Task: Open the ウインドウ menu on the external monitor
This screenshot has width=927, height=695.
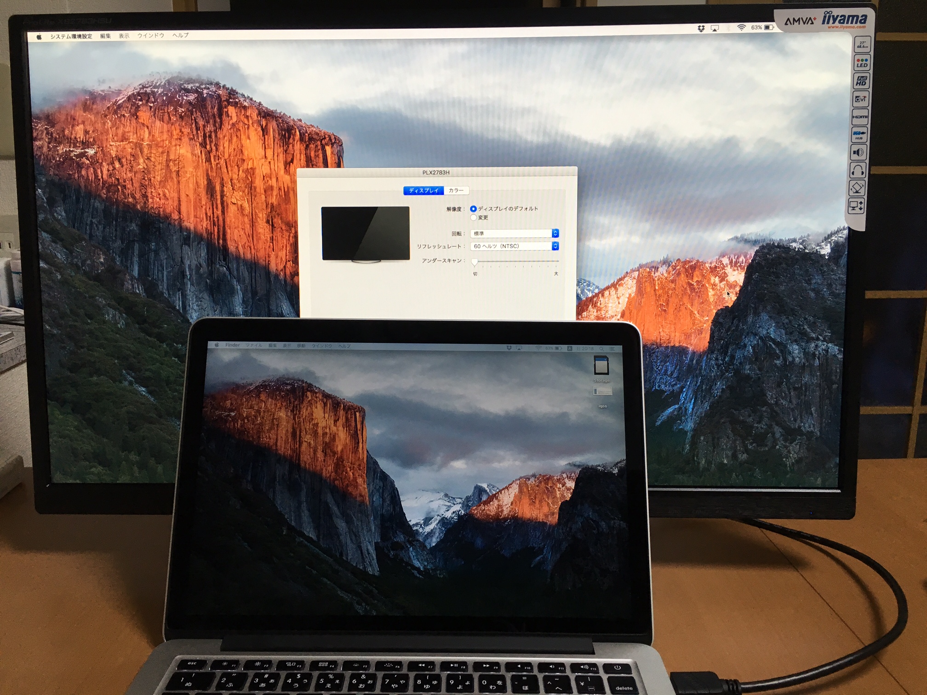Action: [x=150, y=35]
